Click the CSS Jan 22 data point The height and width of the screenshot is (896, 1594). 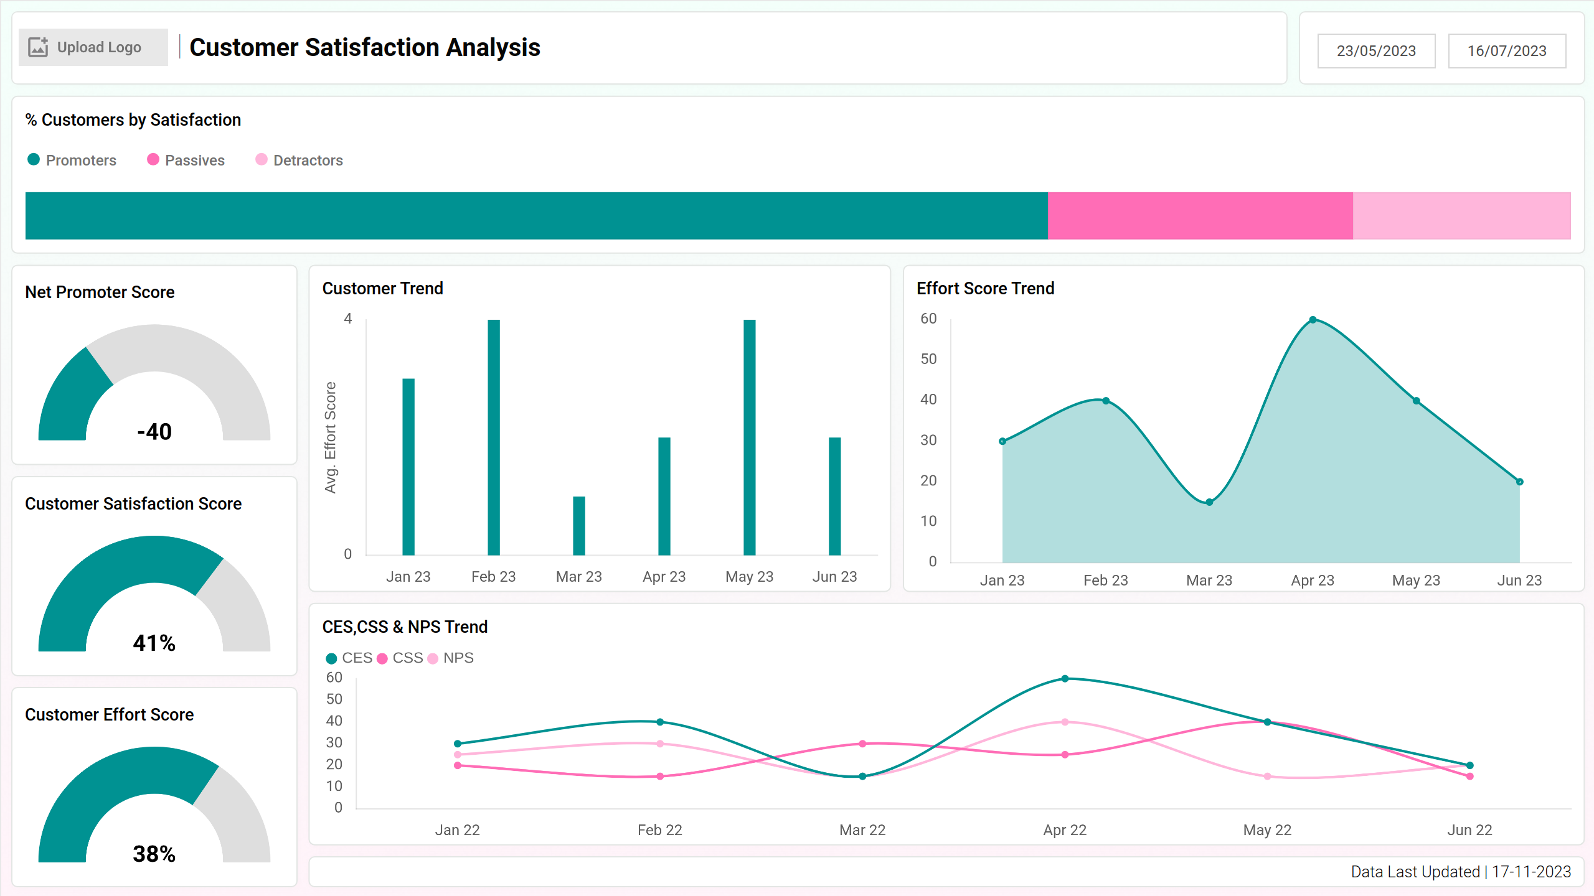[x=458, y=765]
